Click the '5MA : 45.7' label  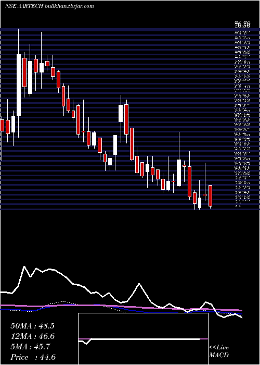[x=30, y=347]
